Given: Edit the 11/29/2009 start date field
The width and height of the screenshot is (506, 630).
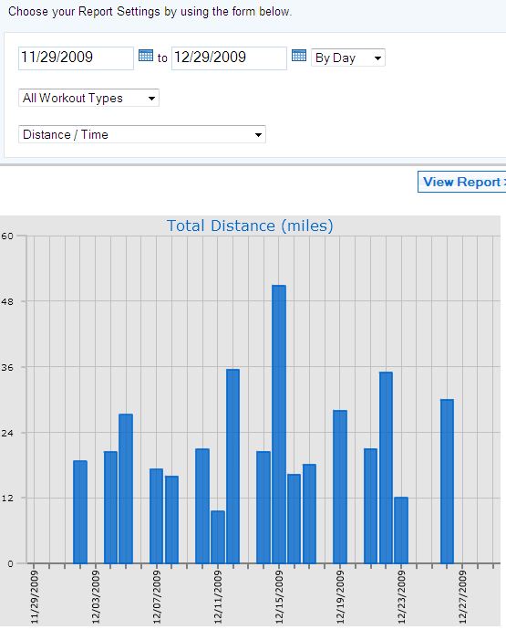Looking at the screenshot, I should tap(76, 58).
